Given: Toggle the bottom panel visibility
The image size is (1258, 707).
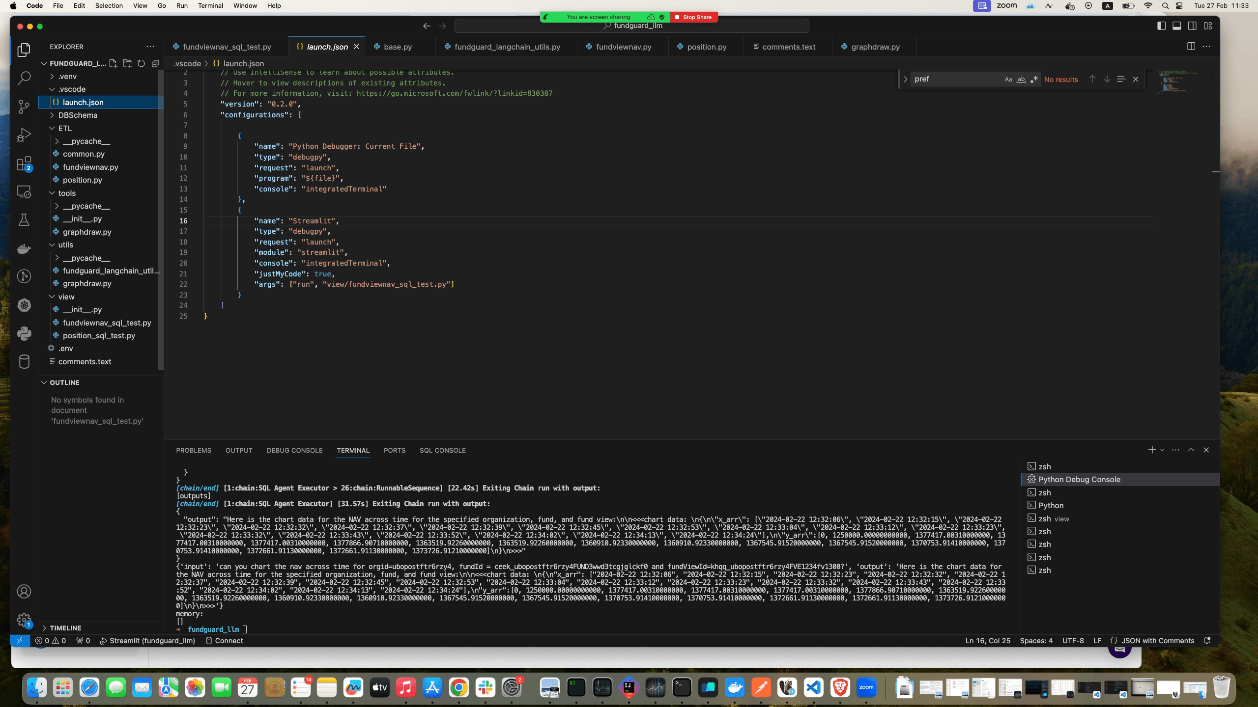Looking at the screenshot, I should coord(1177,26).
